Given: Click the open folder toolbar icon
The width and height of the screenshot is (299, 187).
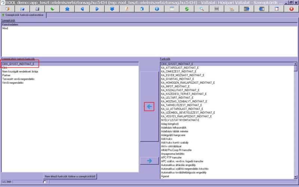Looking at the screenshot, I should coord(22,8).
